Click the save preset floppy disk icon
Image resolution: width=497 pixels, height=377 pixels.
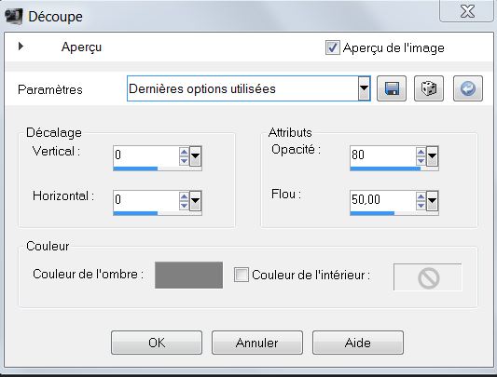392,88
